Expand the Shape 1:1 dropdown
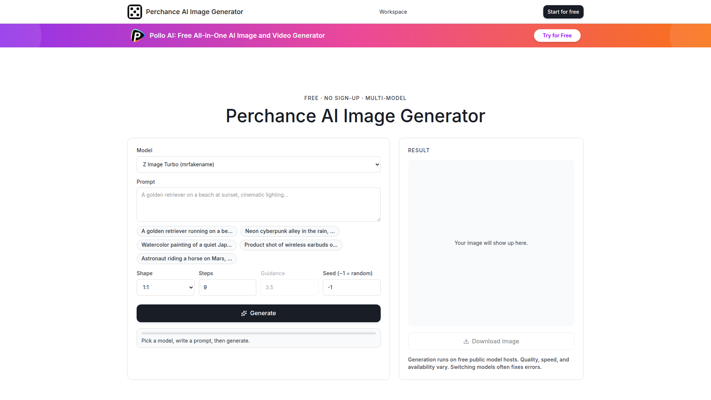This screenshot has width=711, height=400. [x=166, y=287]
